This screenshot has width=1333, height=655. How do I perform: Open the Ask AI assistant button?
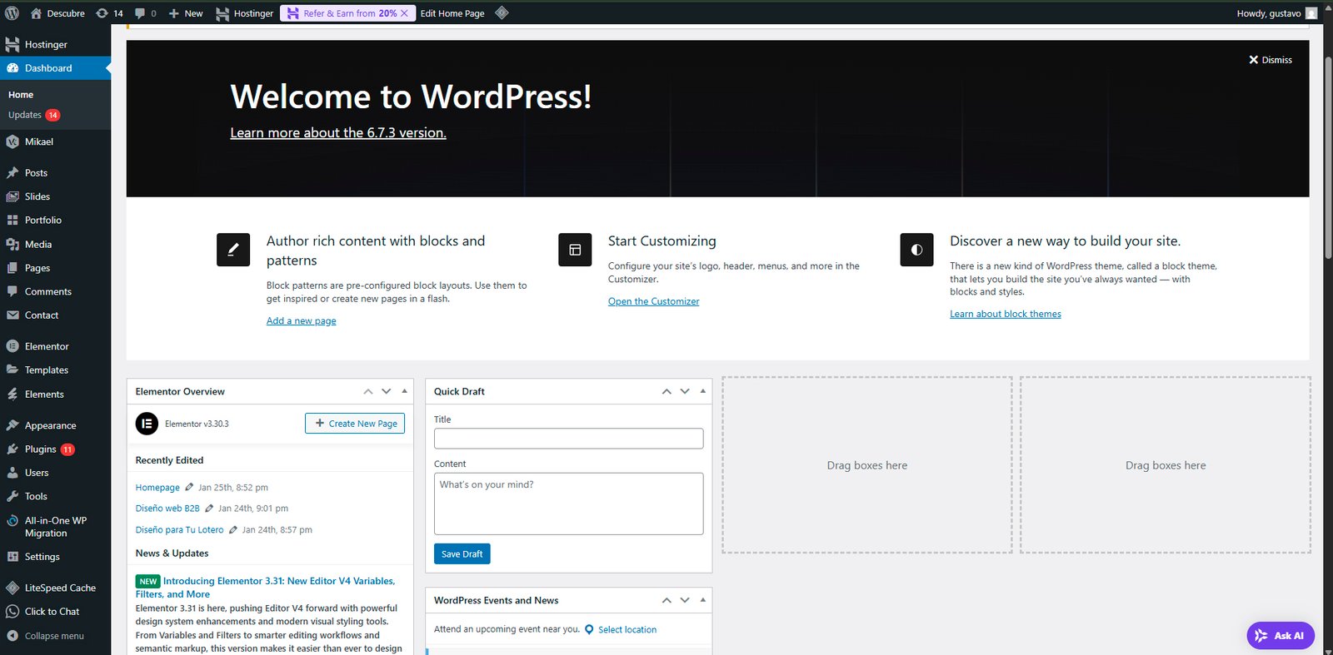point(1281,635)
